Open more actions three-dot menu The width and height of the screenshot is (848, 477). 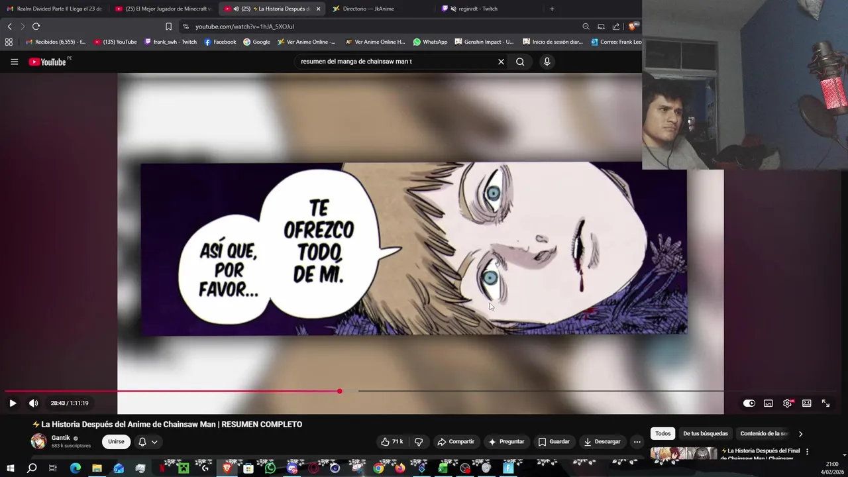(637, 442)
